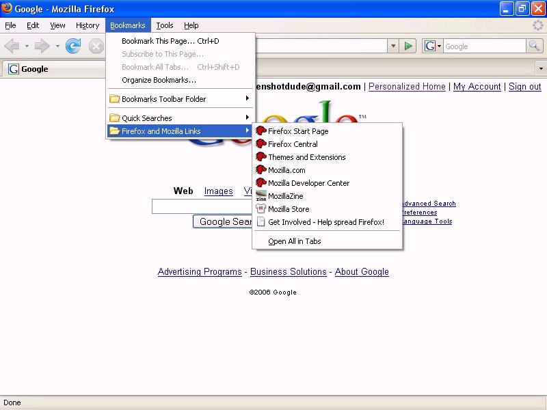This screenshot has height=410, width=547.
Task: Open Personalized Home link
Action: 407,87
